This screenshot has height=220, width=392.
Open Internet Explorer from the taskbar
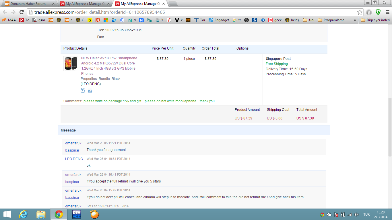click(x=23, y=214)
